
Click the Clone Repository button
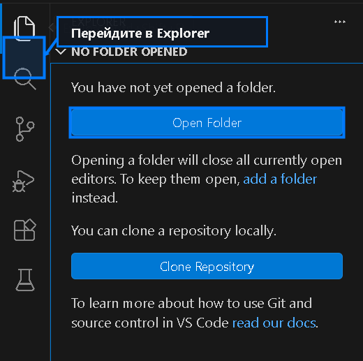coord(207,266)
